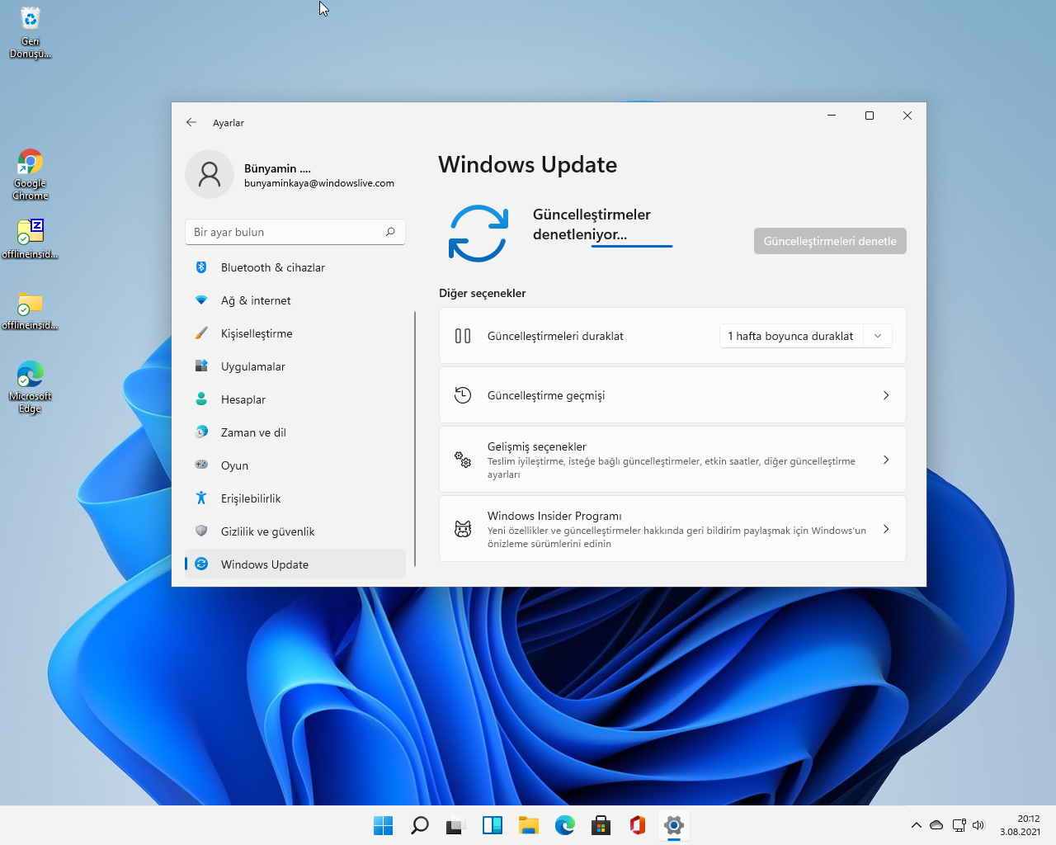Screen dimensions: 1056x845
Task: Click the OneDrive cloud tray icon
Action: coord(936,825)
